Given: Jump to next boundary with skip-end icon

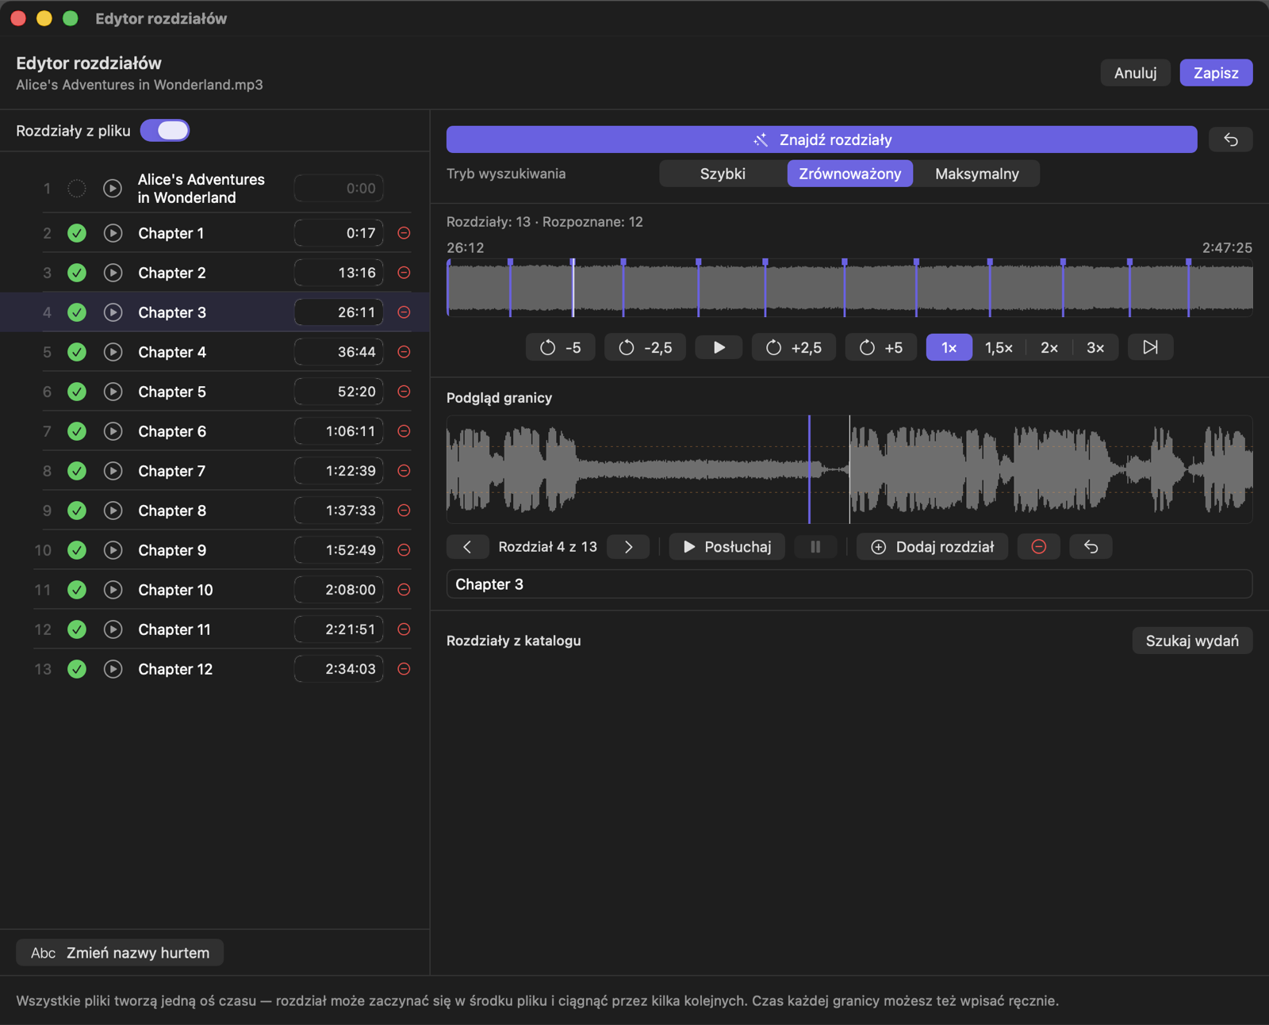Looking at the screenshot, I should (x=1151, y=347).
